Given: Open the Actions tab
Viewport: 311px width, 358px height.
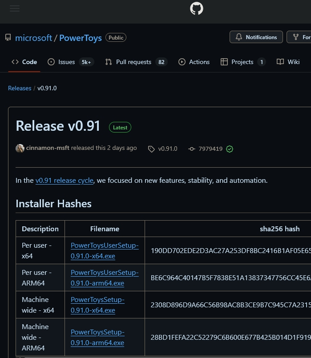Looking at the screenshot, I should (194, 62).
